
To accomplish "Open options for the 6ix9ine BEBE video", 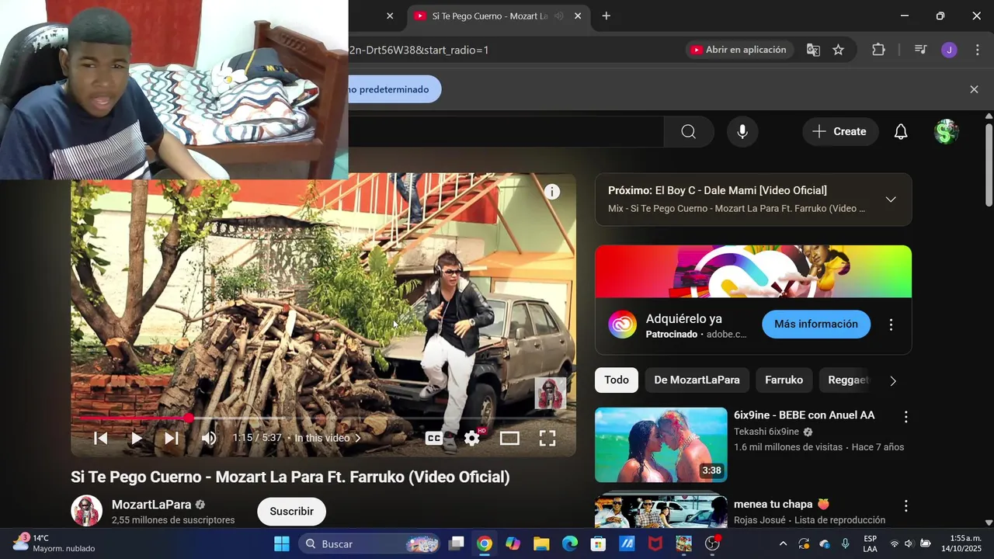I will (905, 417).
